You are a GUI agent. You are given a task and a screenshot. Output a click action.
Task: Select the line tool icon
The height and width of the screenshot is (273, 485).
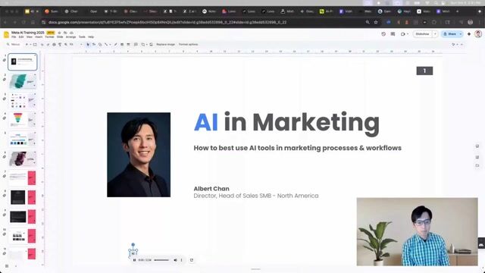coord(106,45)
